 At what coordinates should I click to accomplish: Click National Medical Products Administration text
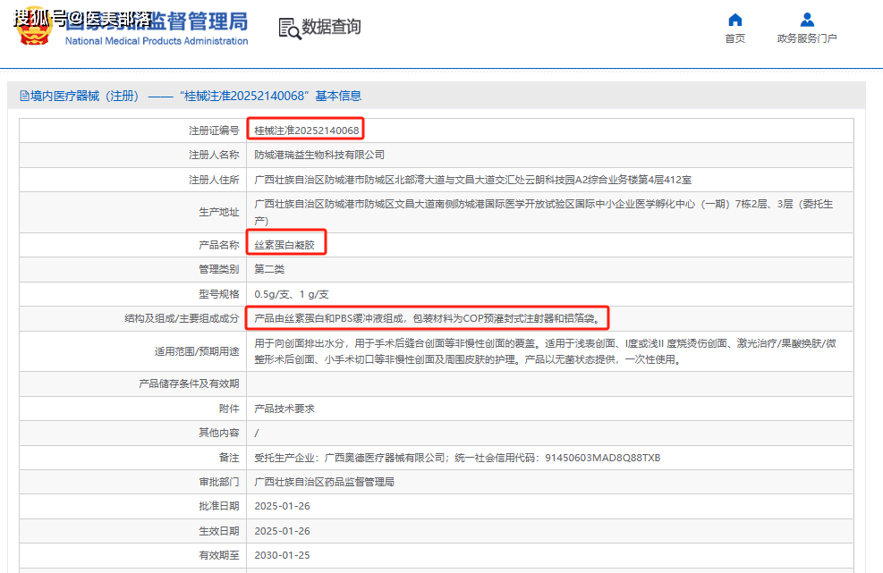(x=157, y=41)
